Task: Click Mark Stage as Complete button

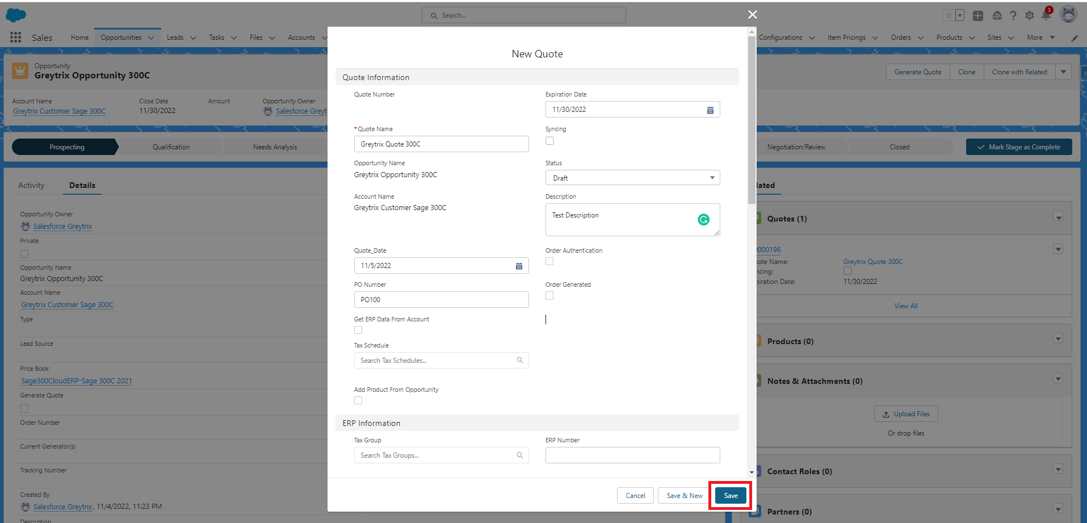Action: [1019, 147]
